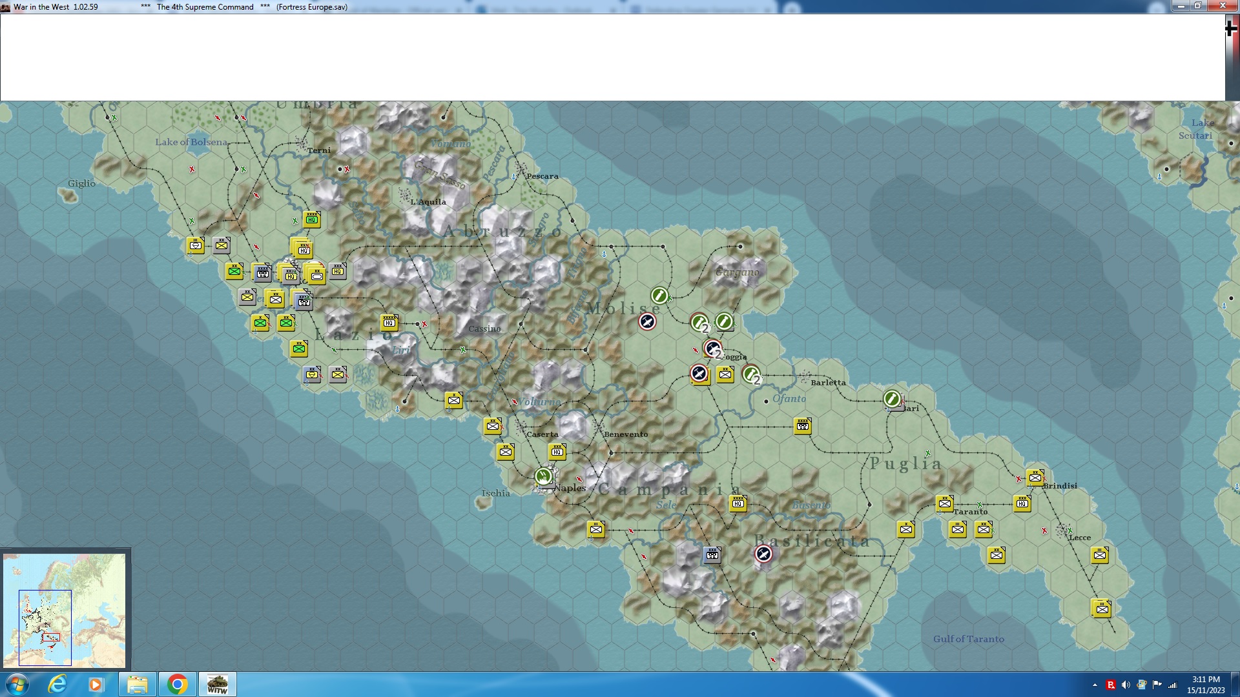This screenshot has height=697, width=1240.
Task: Select the HQ counter in Campania near Sele
Action: click(x=738, y=503)
